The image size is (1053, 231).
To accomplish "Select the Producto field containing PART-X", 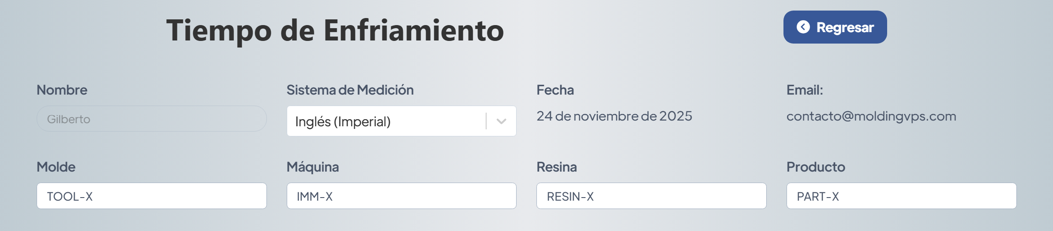I will (901, 196).
